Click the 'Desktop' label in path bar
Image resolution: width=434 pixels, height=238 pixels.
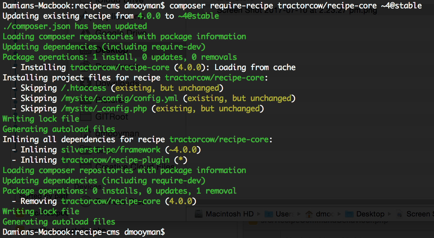pyautogui.click(x=370, y=214)
